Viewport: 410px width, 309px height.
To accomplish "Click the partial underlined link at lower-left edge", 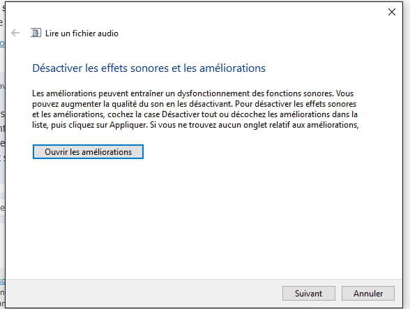I will click(2, 281).
